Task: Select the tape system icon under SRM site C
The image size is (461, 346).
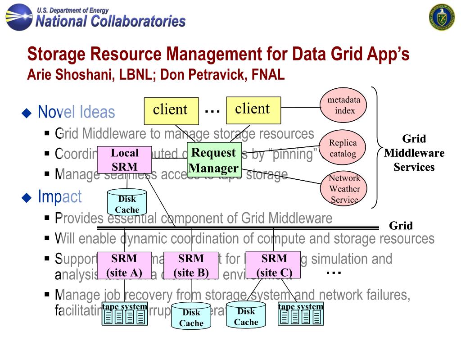Action: point(301,314)
